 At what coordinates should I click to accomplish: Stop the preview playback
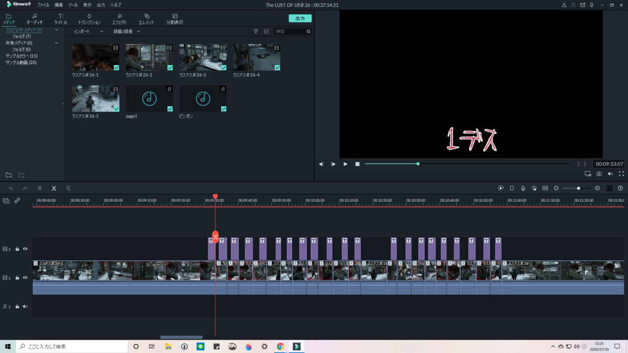[357, 164]
